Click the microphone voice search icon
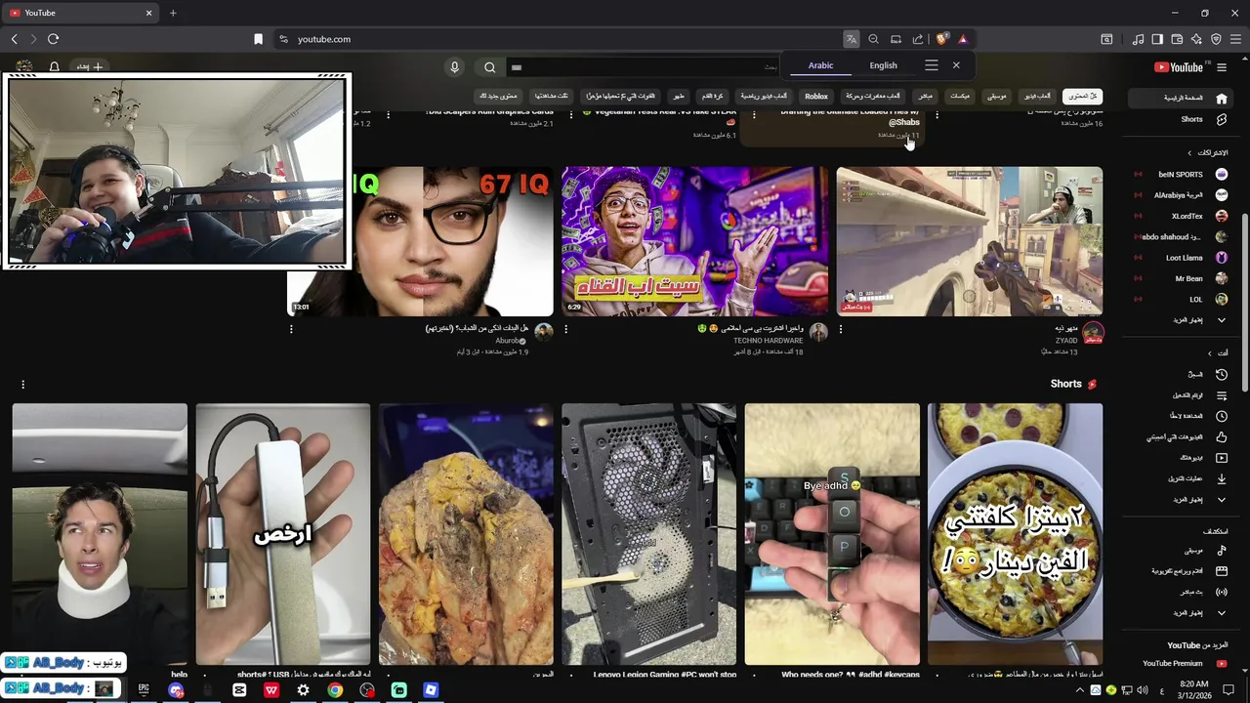Image resolution: width=1250 pixels, height=703 pixels. 454,67
